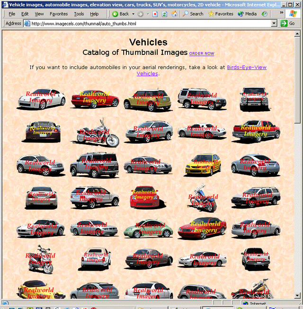Open the Birds-Eye-View Vehicles link

pos(247,67)
